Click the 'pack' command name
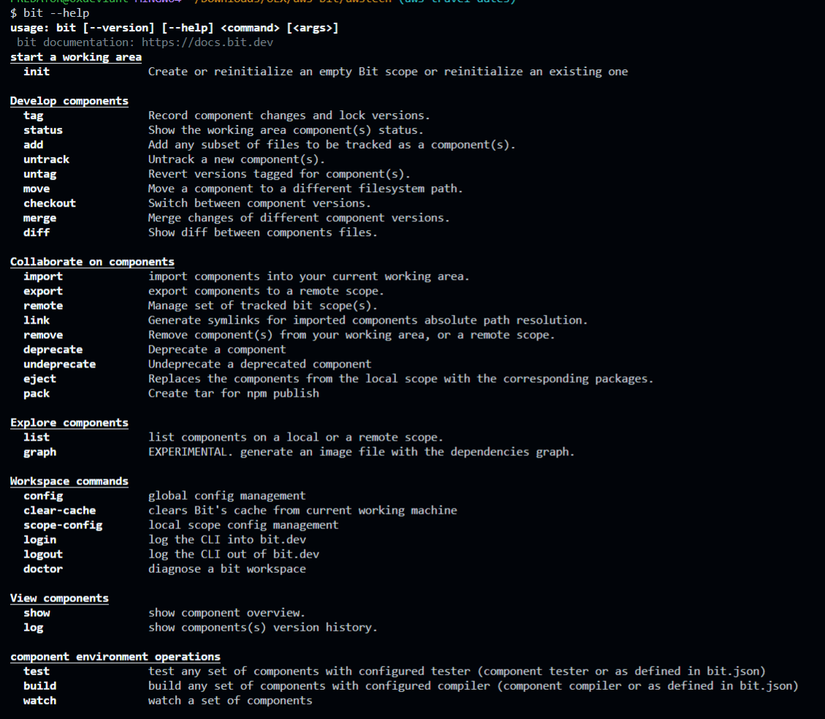The height and width of the screenshot is (719, 825). [37, 393]
